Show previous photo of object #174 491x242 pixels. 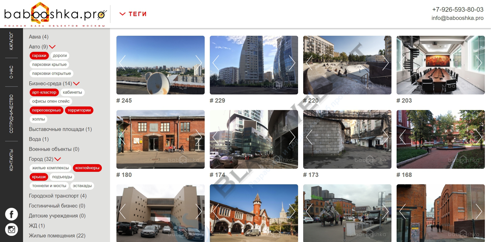click(x=216, y=137)
